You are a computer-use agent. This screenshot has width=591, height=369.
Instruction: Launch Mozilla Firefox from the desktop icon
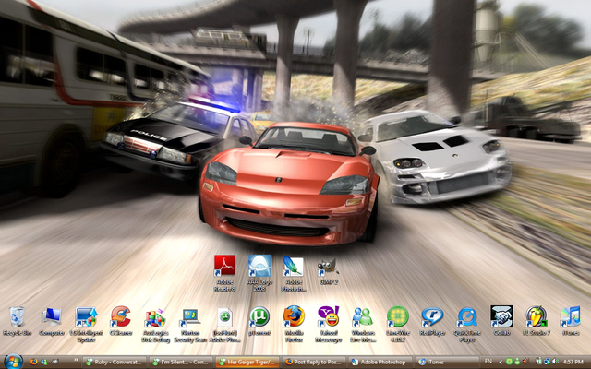tap(294, 318)
